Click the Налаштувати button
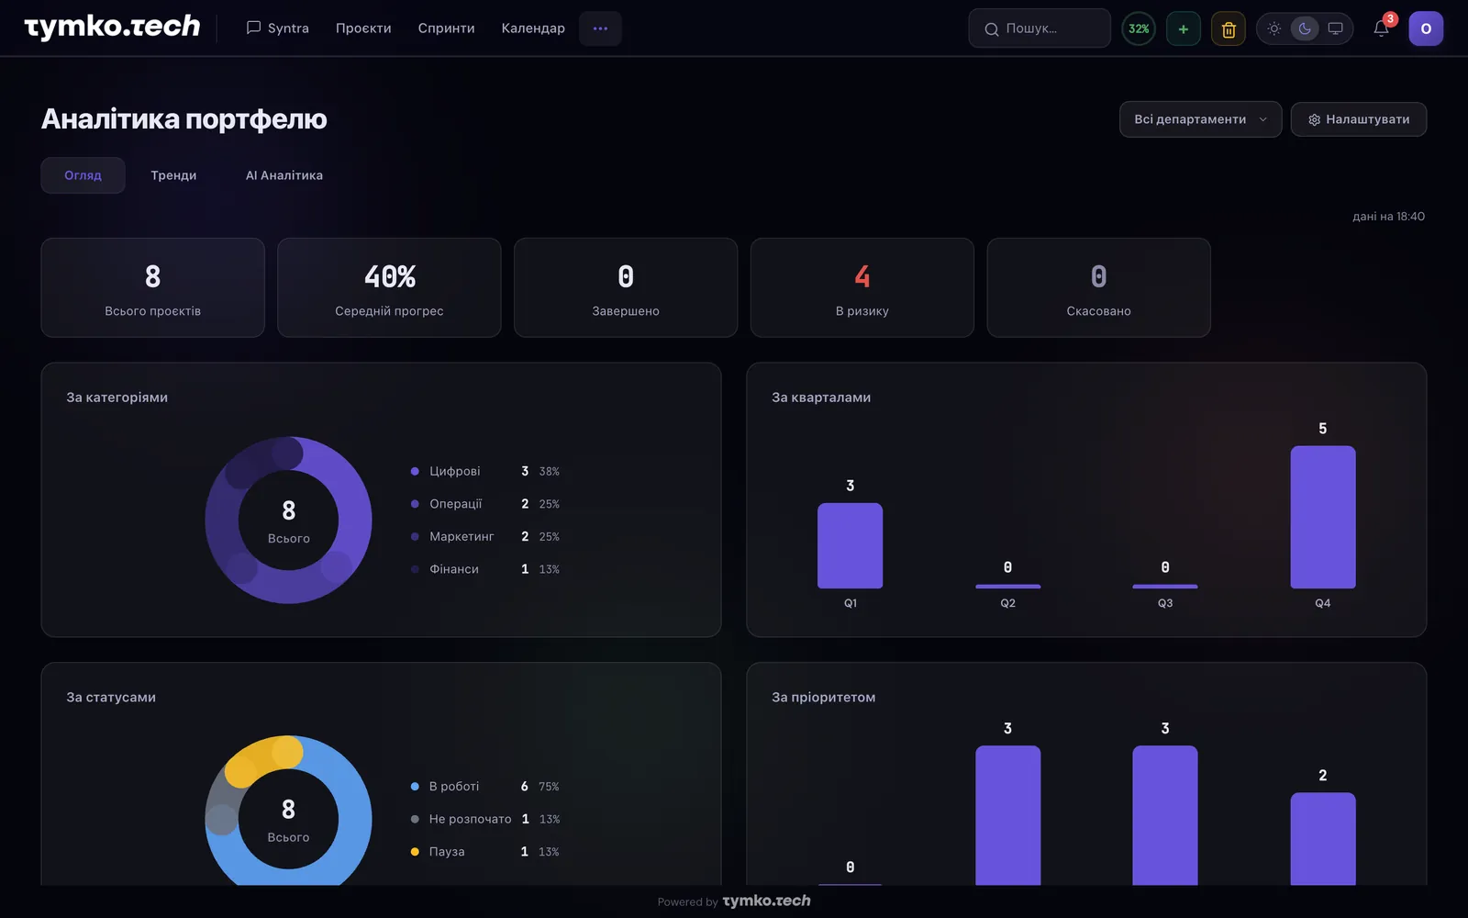Screen dimensions: 1468x918 [1359, 119]
